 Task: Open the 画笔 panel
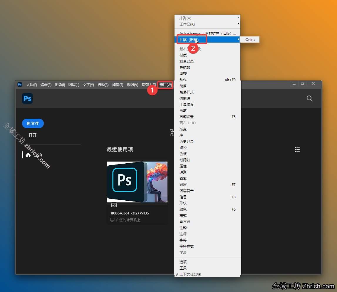point(207,111)
